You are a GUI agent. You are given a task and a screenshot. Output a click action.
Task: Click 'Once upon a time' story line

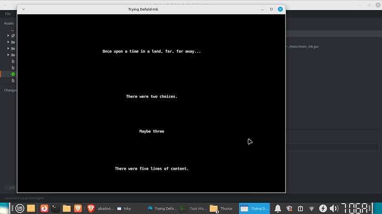(x=152, y=51)
